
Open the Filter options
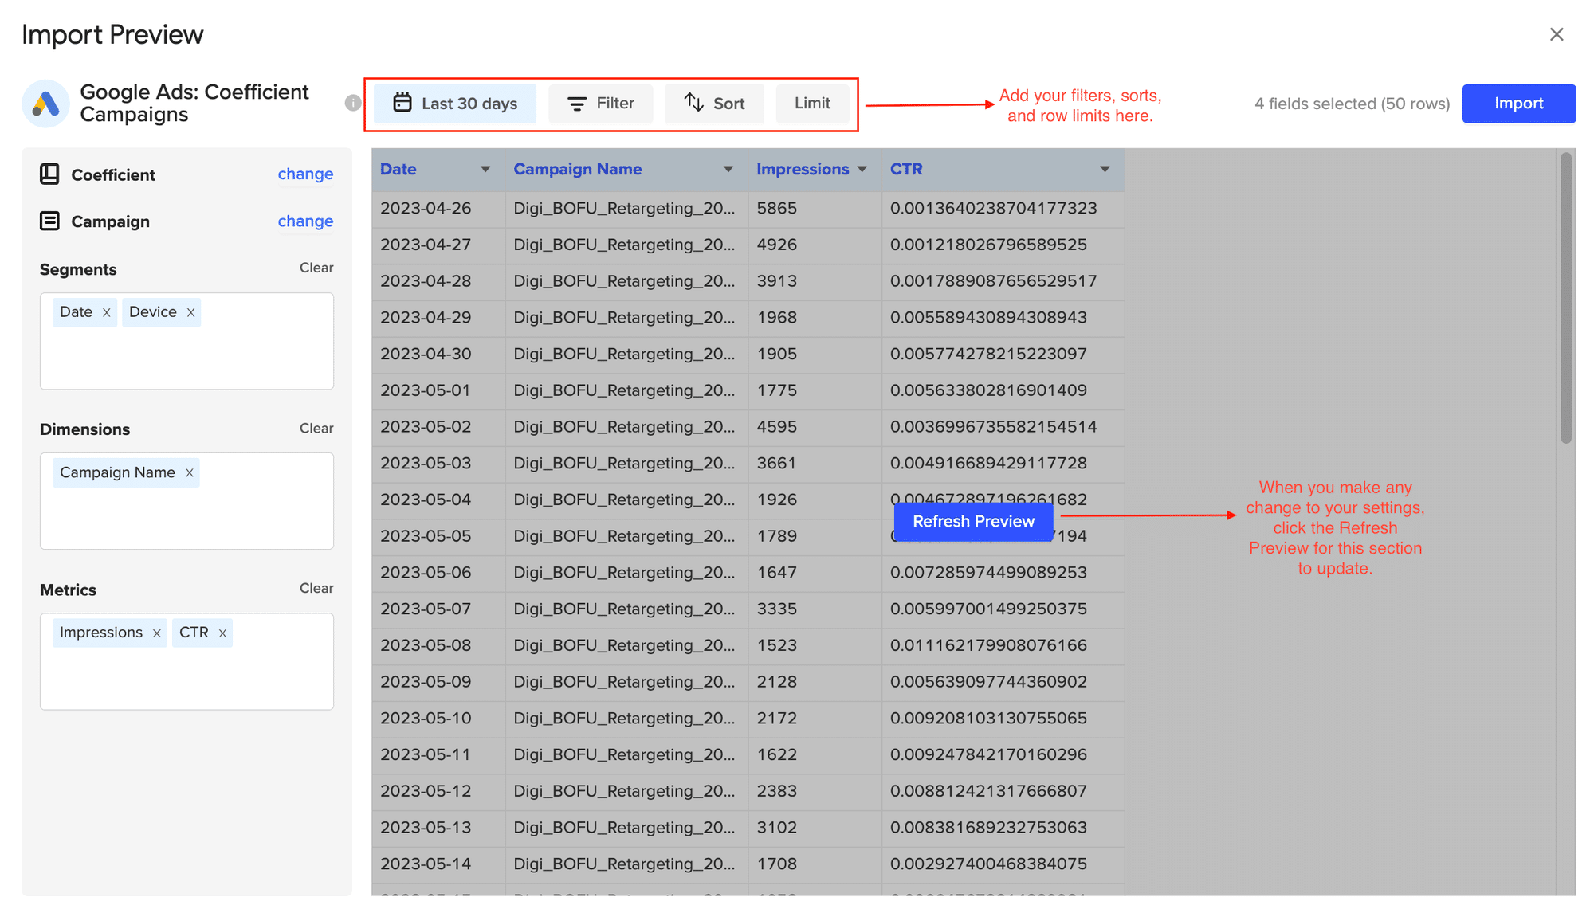pyautogui.click(x=601, y=104)
